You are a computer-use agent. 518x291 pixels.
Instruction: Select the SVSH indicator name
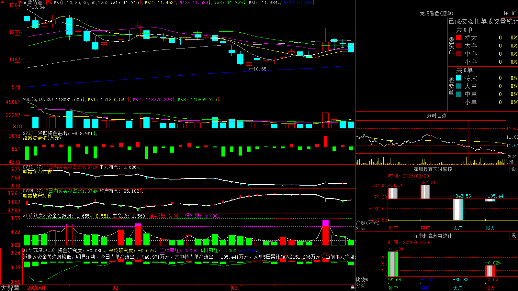(x=28, y=191)
